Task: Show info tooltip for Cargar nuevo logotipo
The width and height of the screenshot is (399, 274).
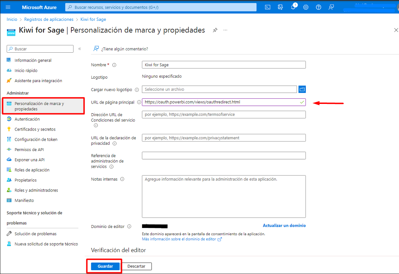Action: click(137, 90)
